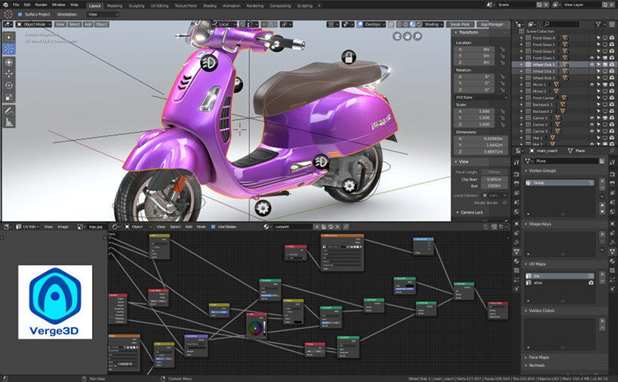Click the Verge3D logo image thumbnail
618x382 pixels.
click(55, 301)
